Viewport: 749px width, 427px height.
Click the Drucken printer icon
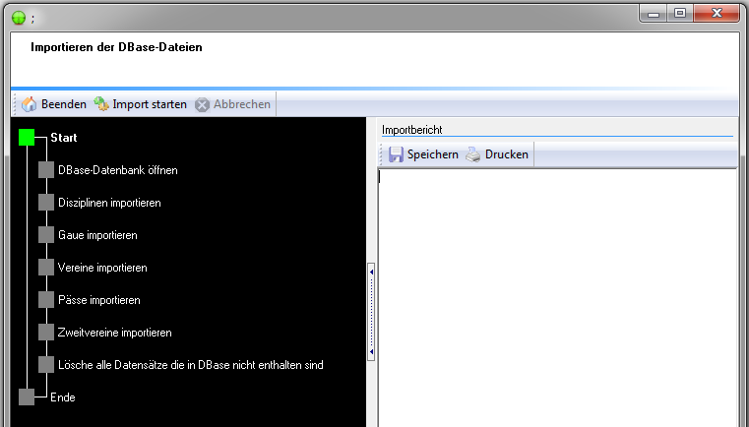pyautogui.click(x=472, y=154)
